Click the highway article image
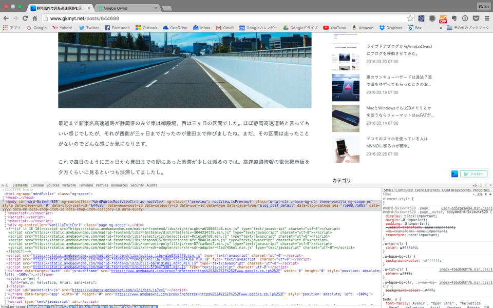The height and width of the screenshot is (308, 493). pyautogui.click(x=185, y=70)
